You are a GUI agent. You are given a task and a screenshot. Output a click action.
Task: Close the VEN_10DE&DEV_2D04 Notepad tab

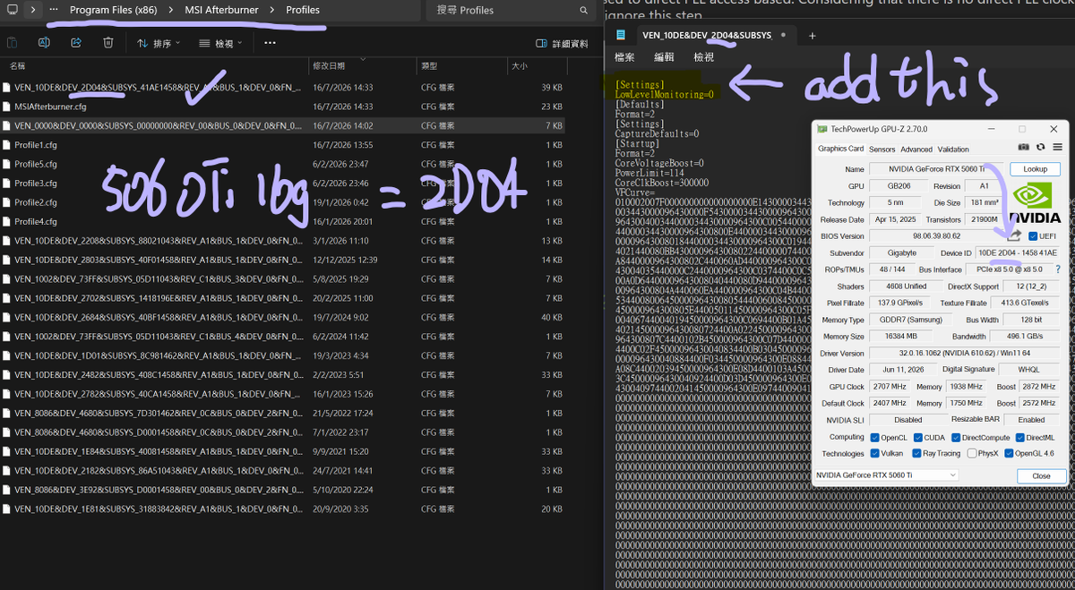pos(784,36)
